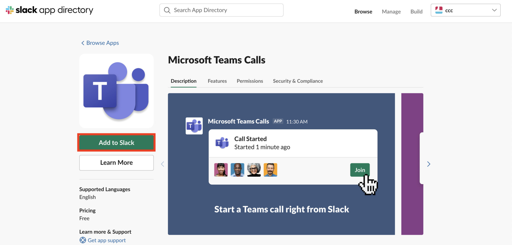Click the ccc workspace avatar icon

pyautogui.click(x=439, y=10)
